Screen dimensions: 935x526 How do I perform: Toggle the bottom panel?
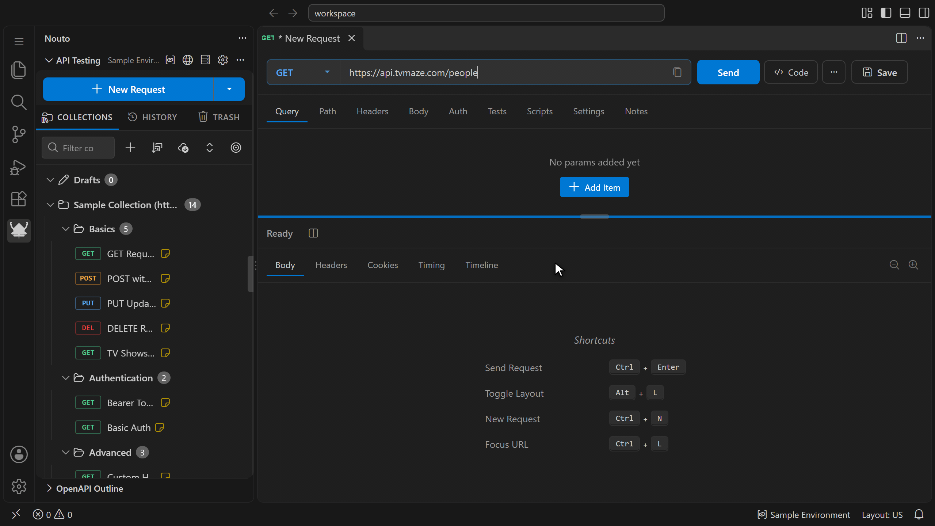click(905, 13)
